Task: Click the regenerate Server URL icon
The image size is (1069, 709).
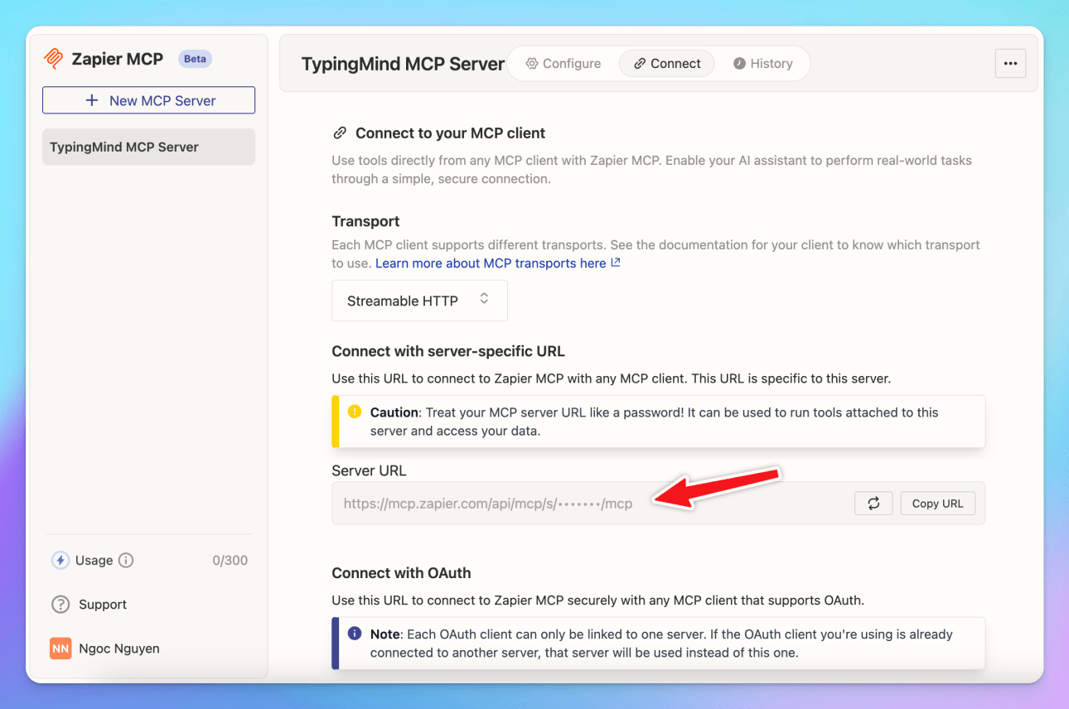Action: click(873, 504)
